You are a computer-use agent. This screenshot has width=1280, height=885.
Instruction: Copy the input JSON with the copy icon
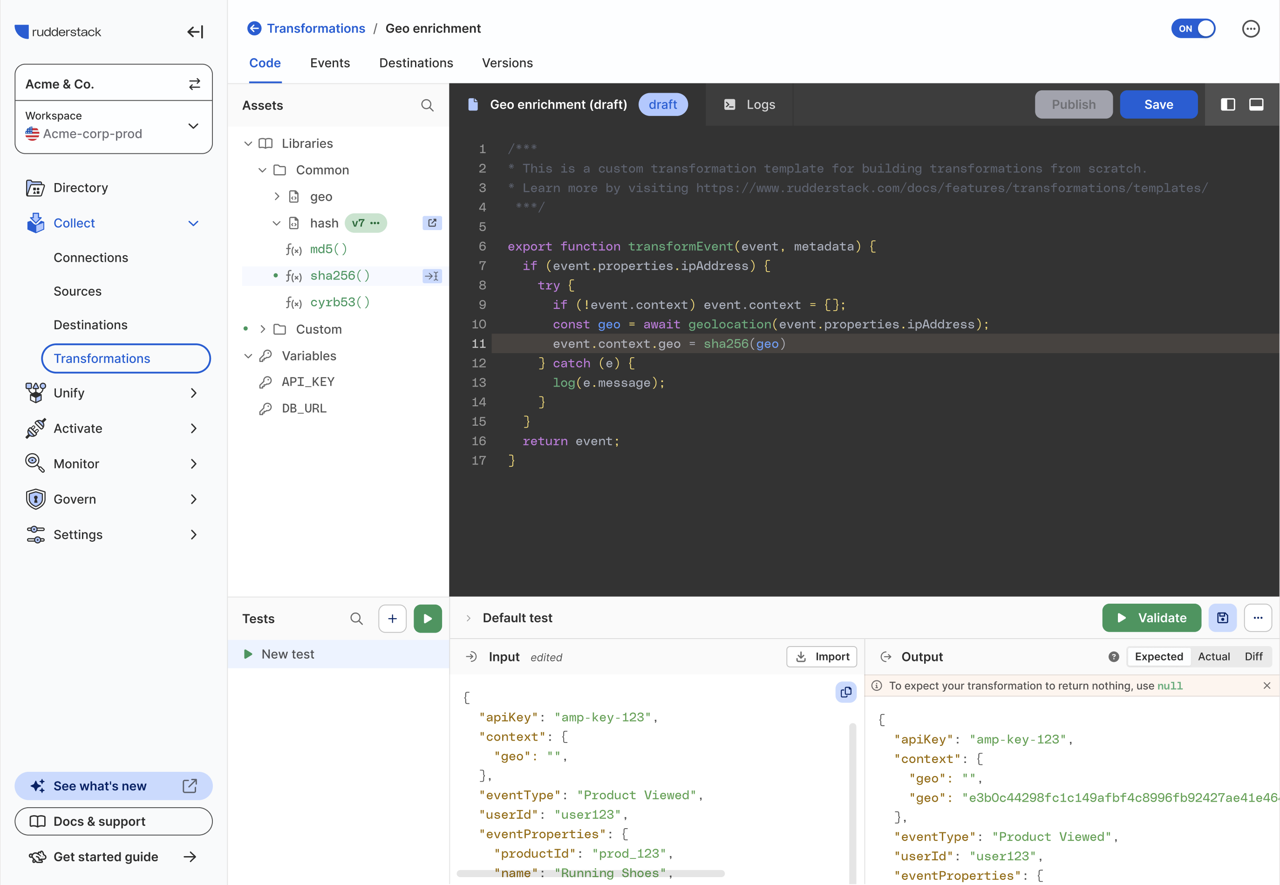coord(845,692)
